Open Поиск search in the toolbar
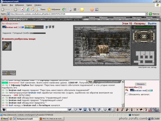 41,10
